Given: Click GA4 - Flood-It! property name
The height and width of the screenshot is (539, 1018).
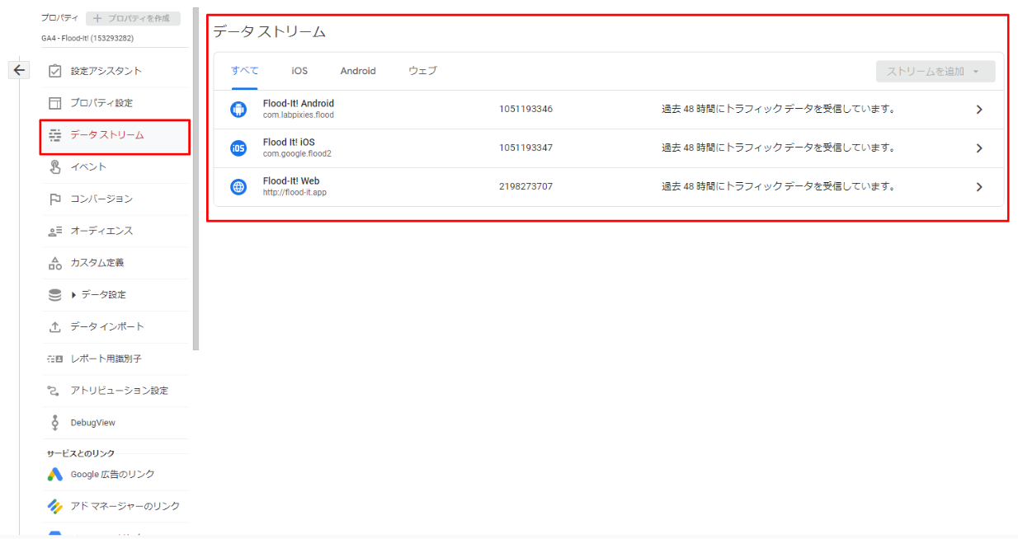Looking at the screenshot, I should tap(87, 38).
